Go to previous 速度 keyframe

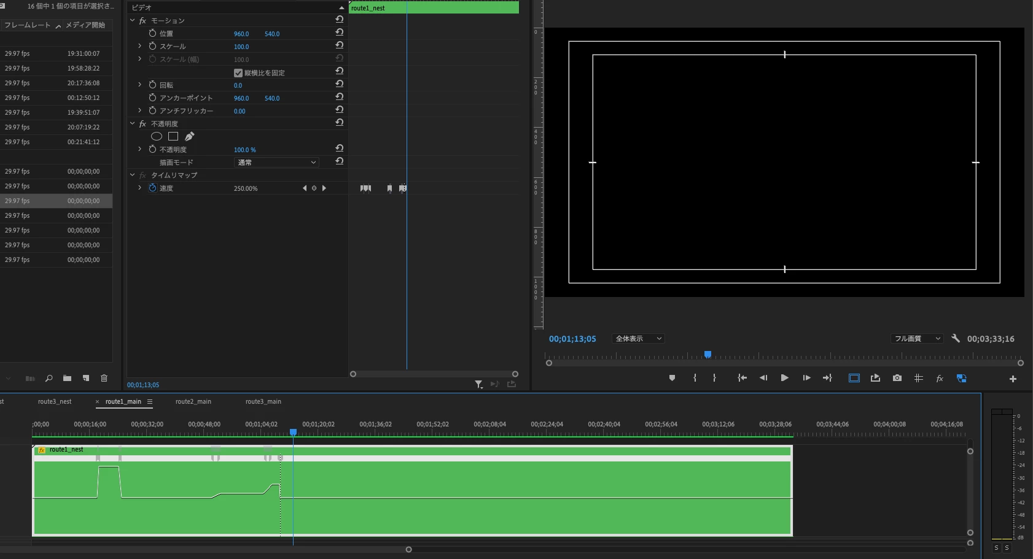click(x=304, y=188)
